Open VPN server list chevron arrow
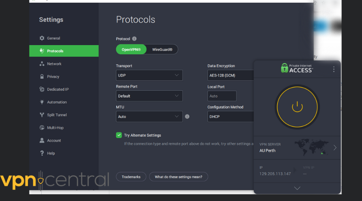This screenshot has width=362, height=201. [x=335, y=148]
